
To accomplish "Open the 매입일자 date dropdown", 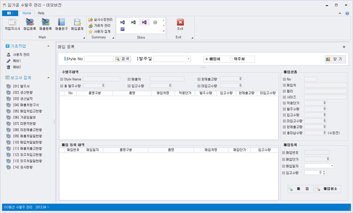I will click(332, 166).
